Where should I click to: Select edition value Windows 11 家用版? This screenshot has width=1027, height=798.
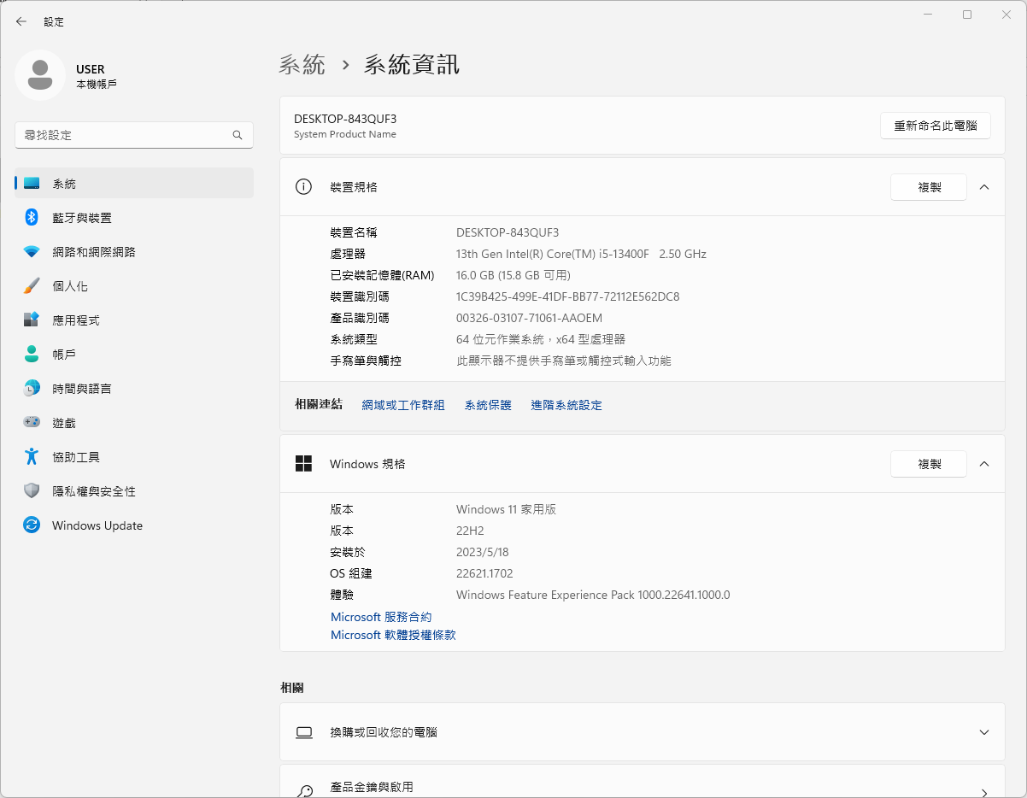[x=506, y=509]
